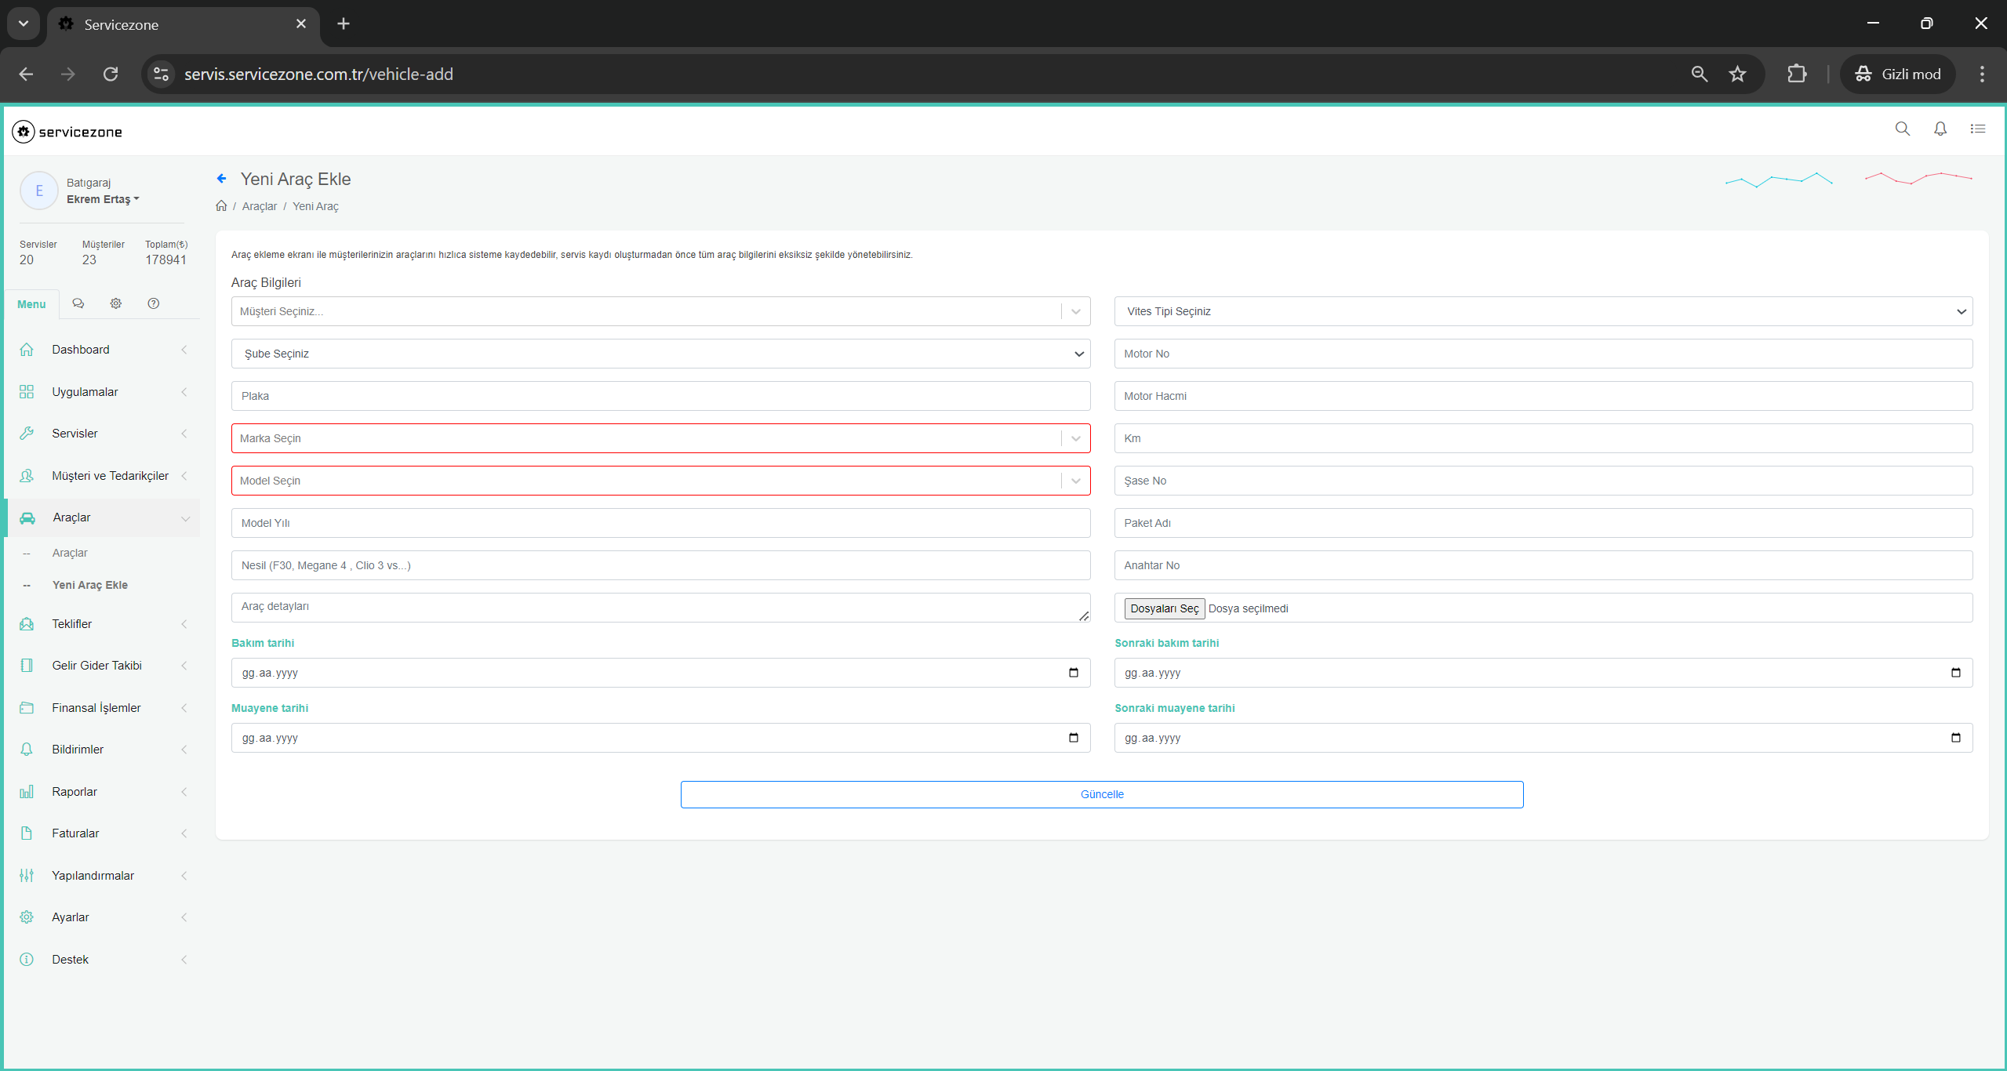2007x1071 pixels.
Task: Open the Araçlar submenu item
Action: (70, 553)
